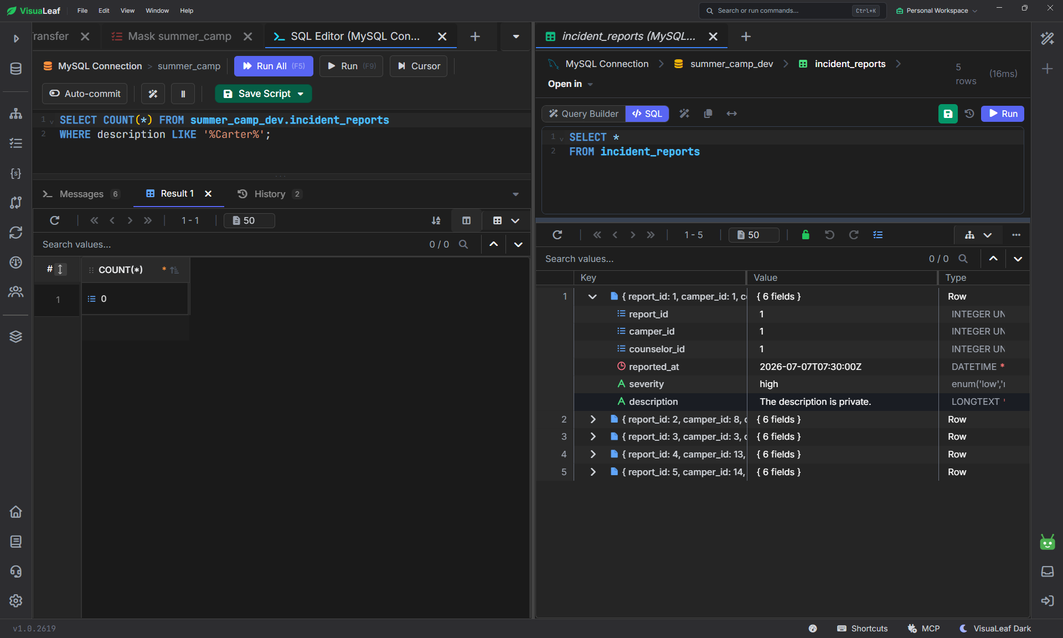Switch to SQL mode
Image resolution: width=1063 pixels, height=638 pixels.
(647, 114)
